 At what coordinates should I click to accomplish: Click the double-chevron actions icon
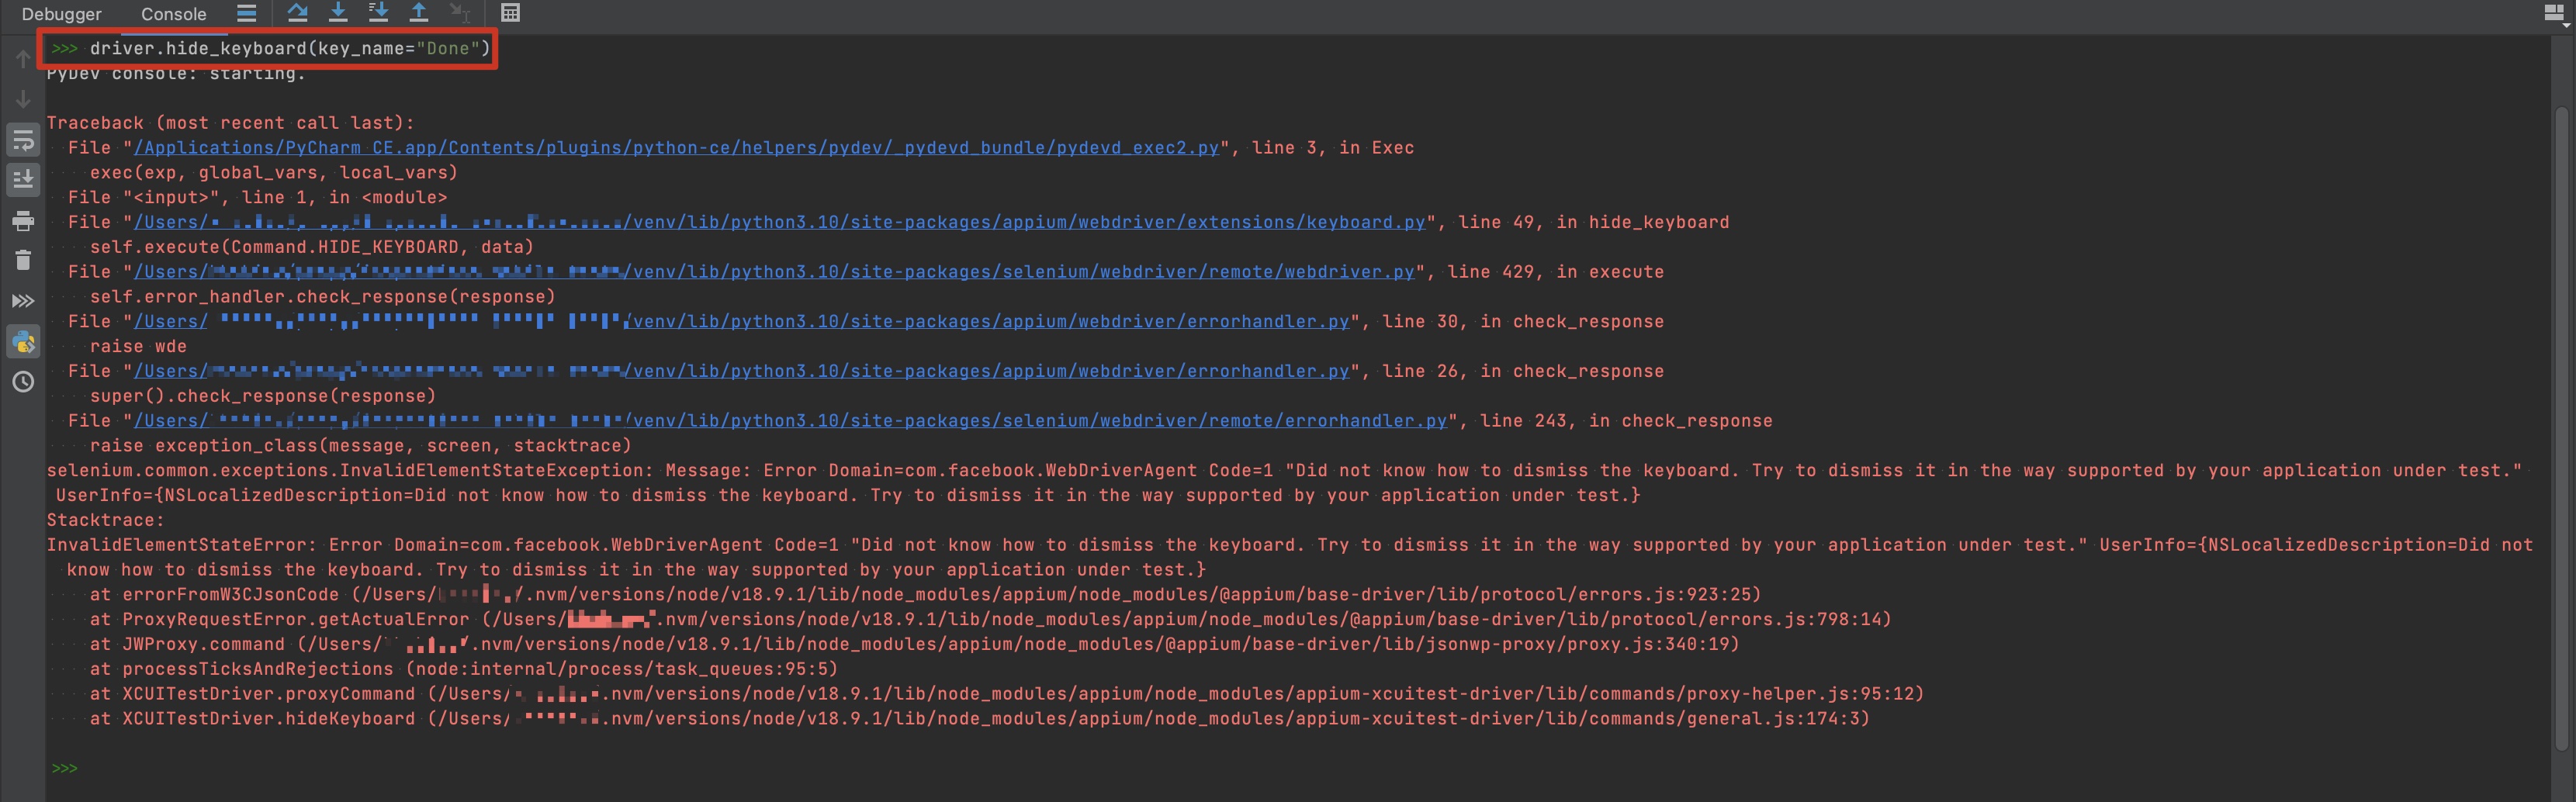[23, 300]
